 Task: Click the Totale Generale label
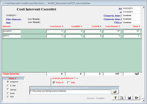tap(11, 74)
